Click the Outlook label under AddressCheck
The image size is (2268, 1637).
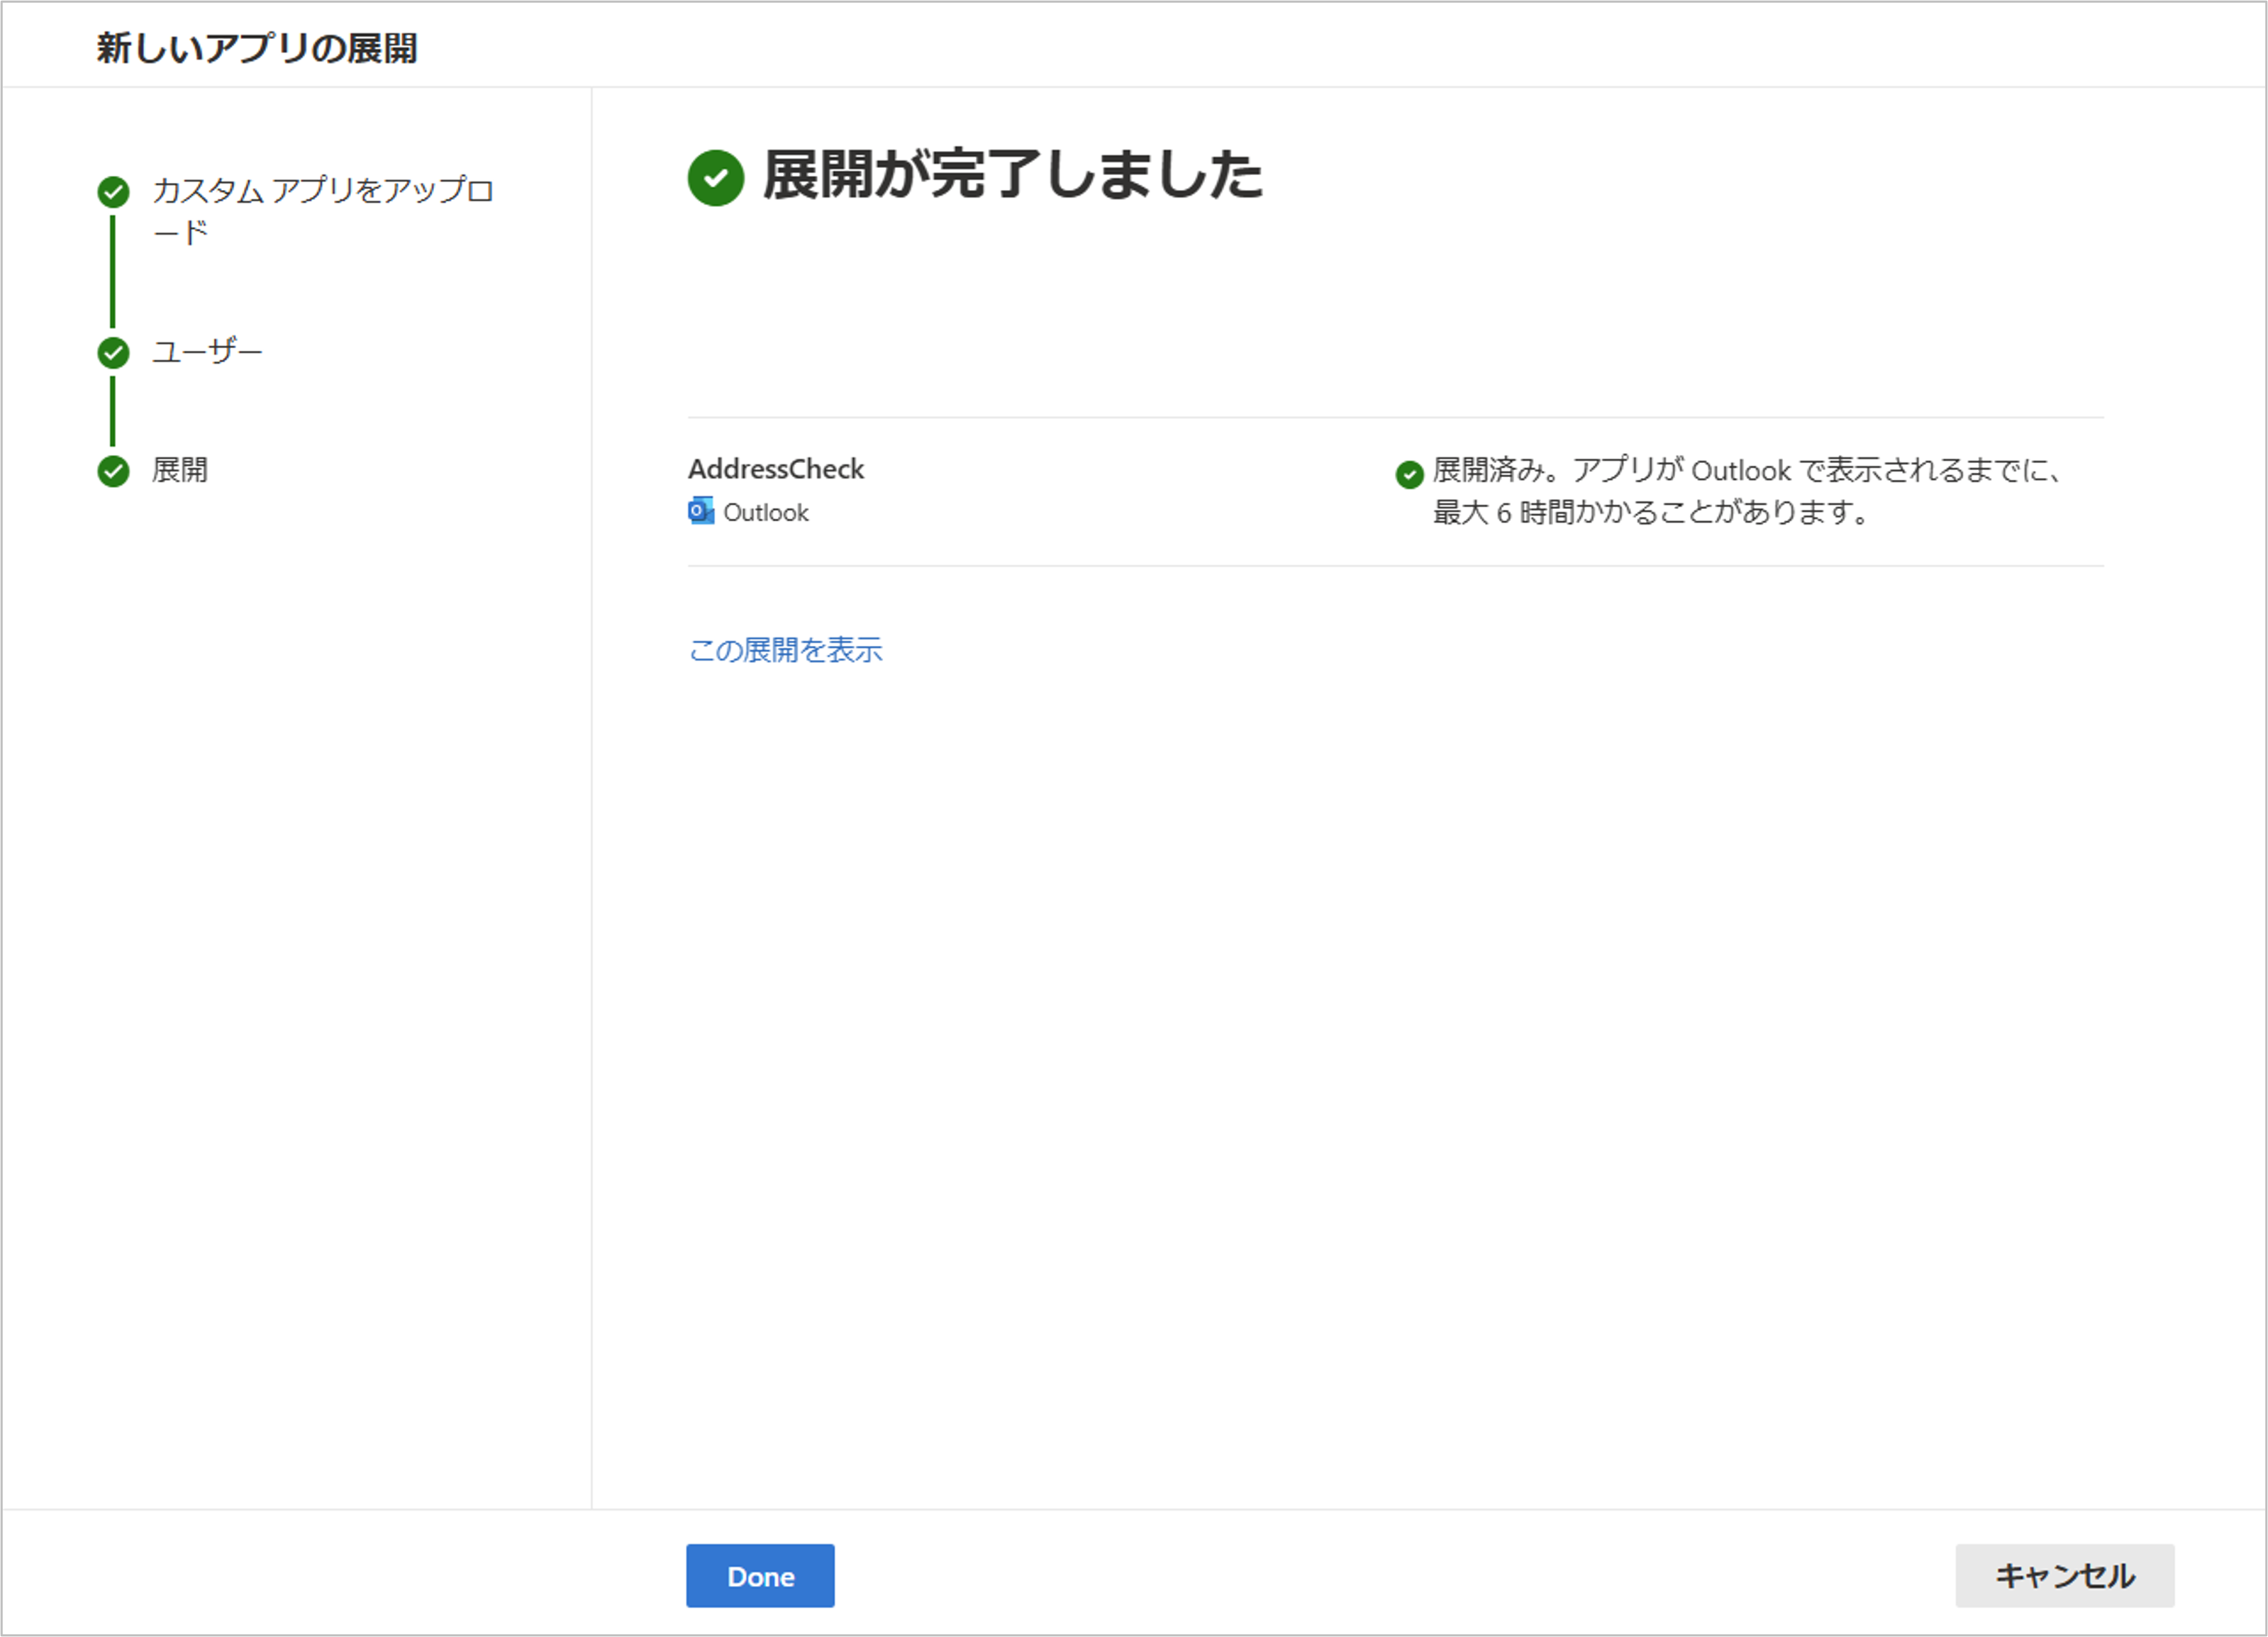pyautogui.click(x=766, y=513)
